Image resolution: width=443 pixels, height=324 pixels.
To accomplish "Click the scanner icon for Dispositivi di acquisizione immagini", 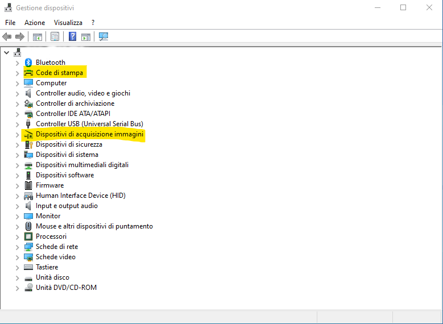I will pos(28,135).
